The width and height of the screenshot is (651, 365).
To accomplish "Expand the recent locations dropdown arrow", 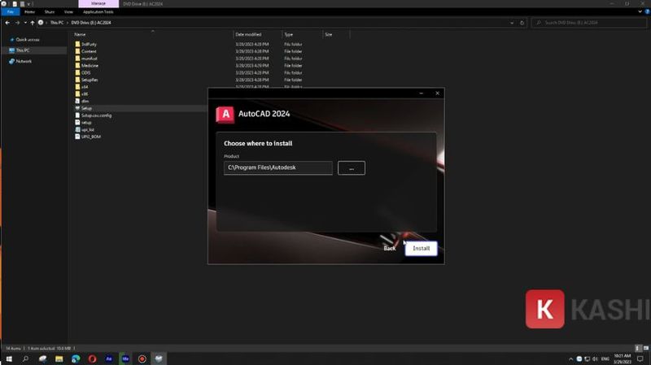I will pyautogui.click(x=24, y=23).
